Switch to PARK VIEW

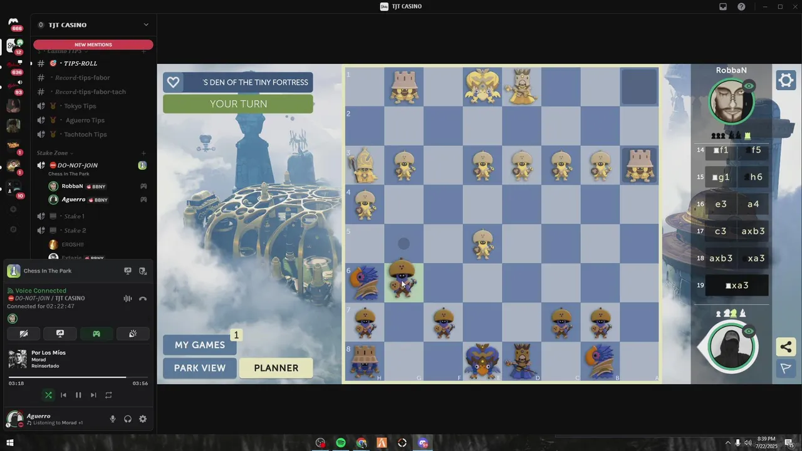[200, 368]
